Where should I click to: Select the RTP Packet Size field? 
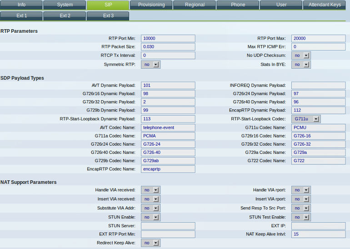[x=168, y=47]
